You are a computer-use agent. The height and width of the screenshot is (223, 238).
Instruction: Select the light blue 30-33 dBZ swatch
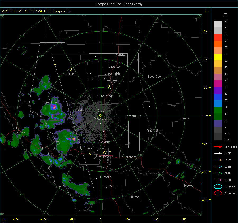218,103
